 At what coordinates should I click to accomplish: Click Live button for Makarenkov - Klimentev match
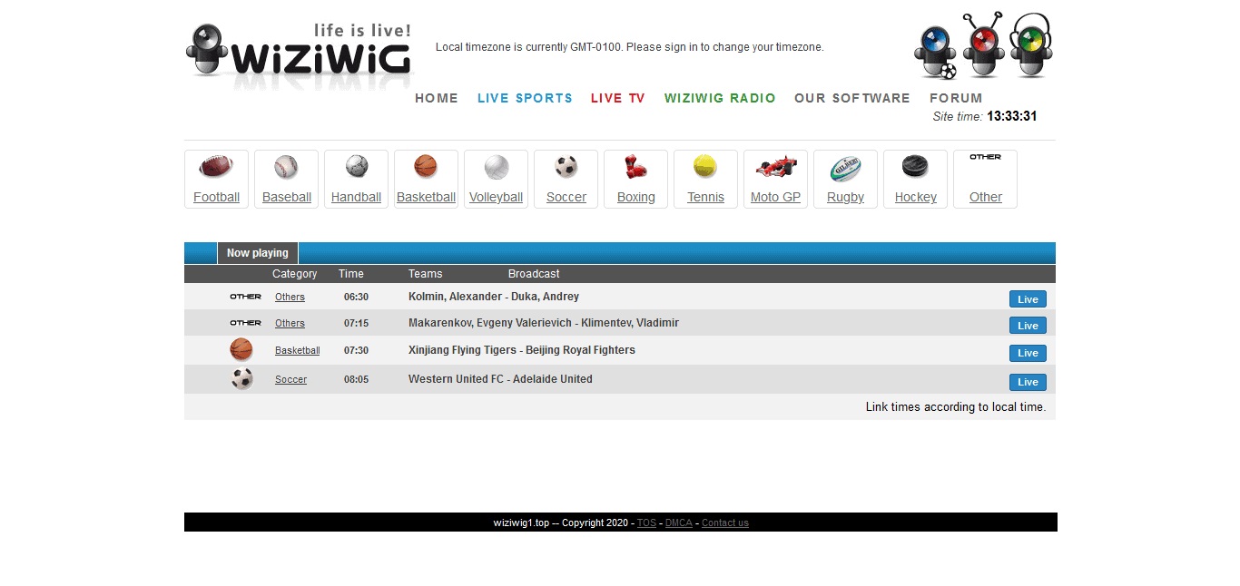(1028, 326)
